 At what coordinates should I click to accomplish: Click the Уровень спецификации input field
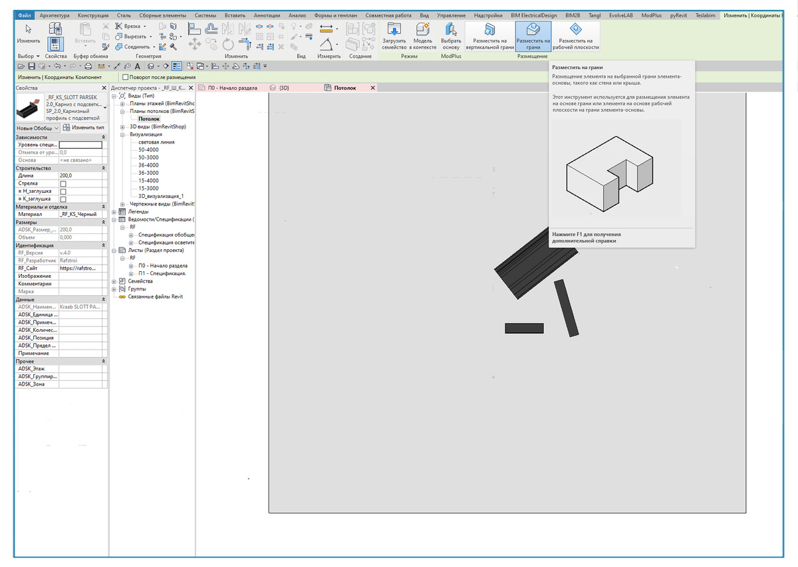pyautogui.click(x=80, y=145)
